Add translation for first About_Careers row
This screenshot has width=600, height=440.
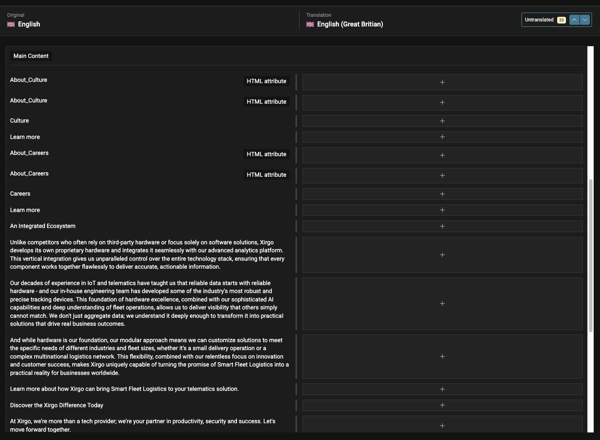442,155
